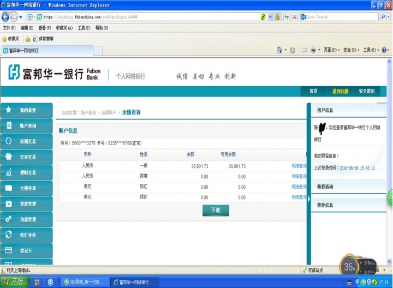This screenshot has width=393, height=288.
Task: Open the 帮助(H) menu
Action: point(102,28)
